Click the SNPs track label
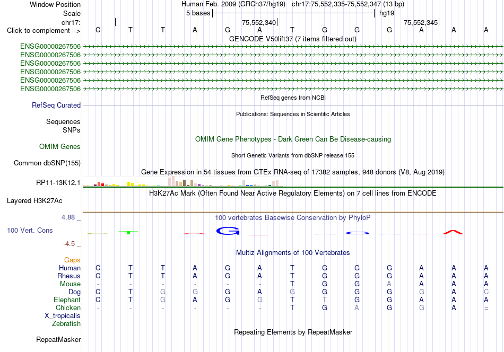 pyautogui.click(x=72, y=130)
